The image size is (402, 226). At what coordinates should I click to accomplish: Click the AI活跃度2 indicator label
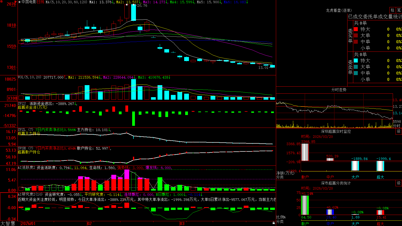(x=26, y=168)
